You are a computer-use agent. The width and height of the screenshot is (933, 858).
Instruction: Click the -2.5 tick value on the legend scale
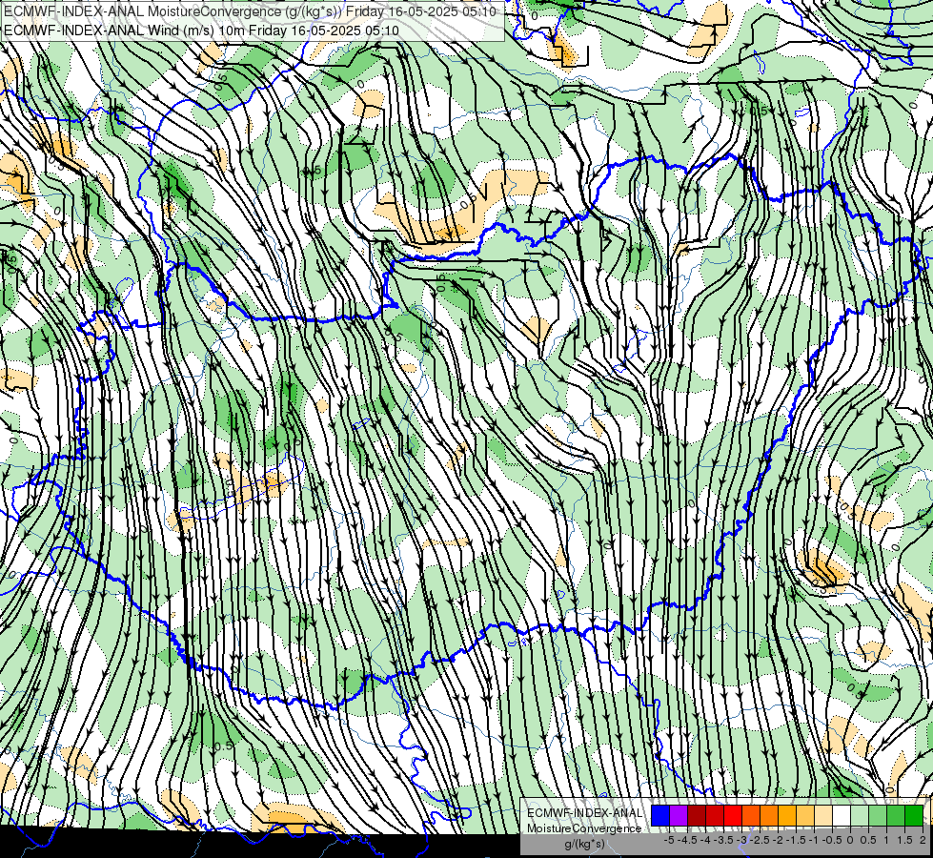760,840
